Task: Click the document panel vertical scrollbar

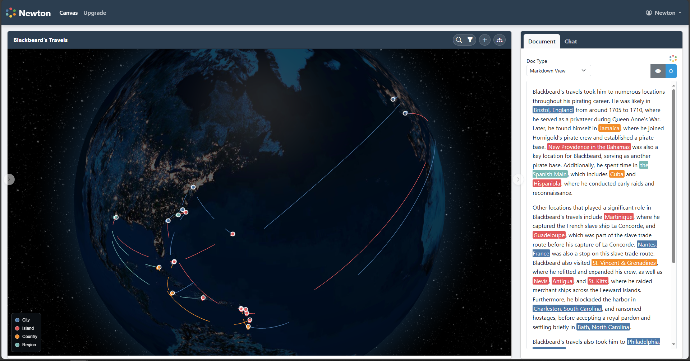Action: 673,176
